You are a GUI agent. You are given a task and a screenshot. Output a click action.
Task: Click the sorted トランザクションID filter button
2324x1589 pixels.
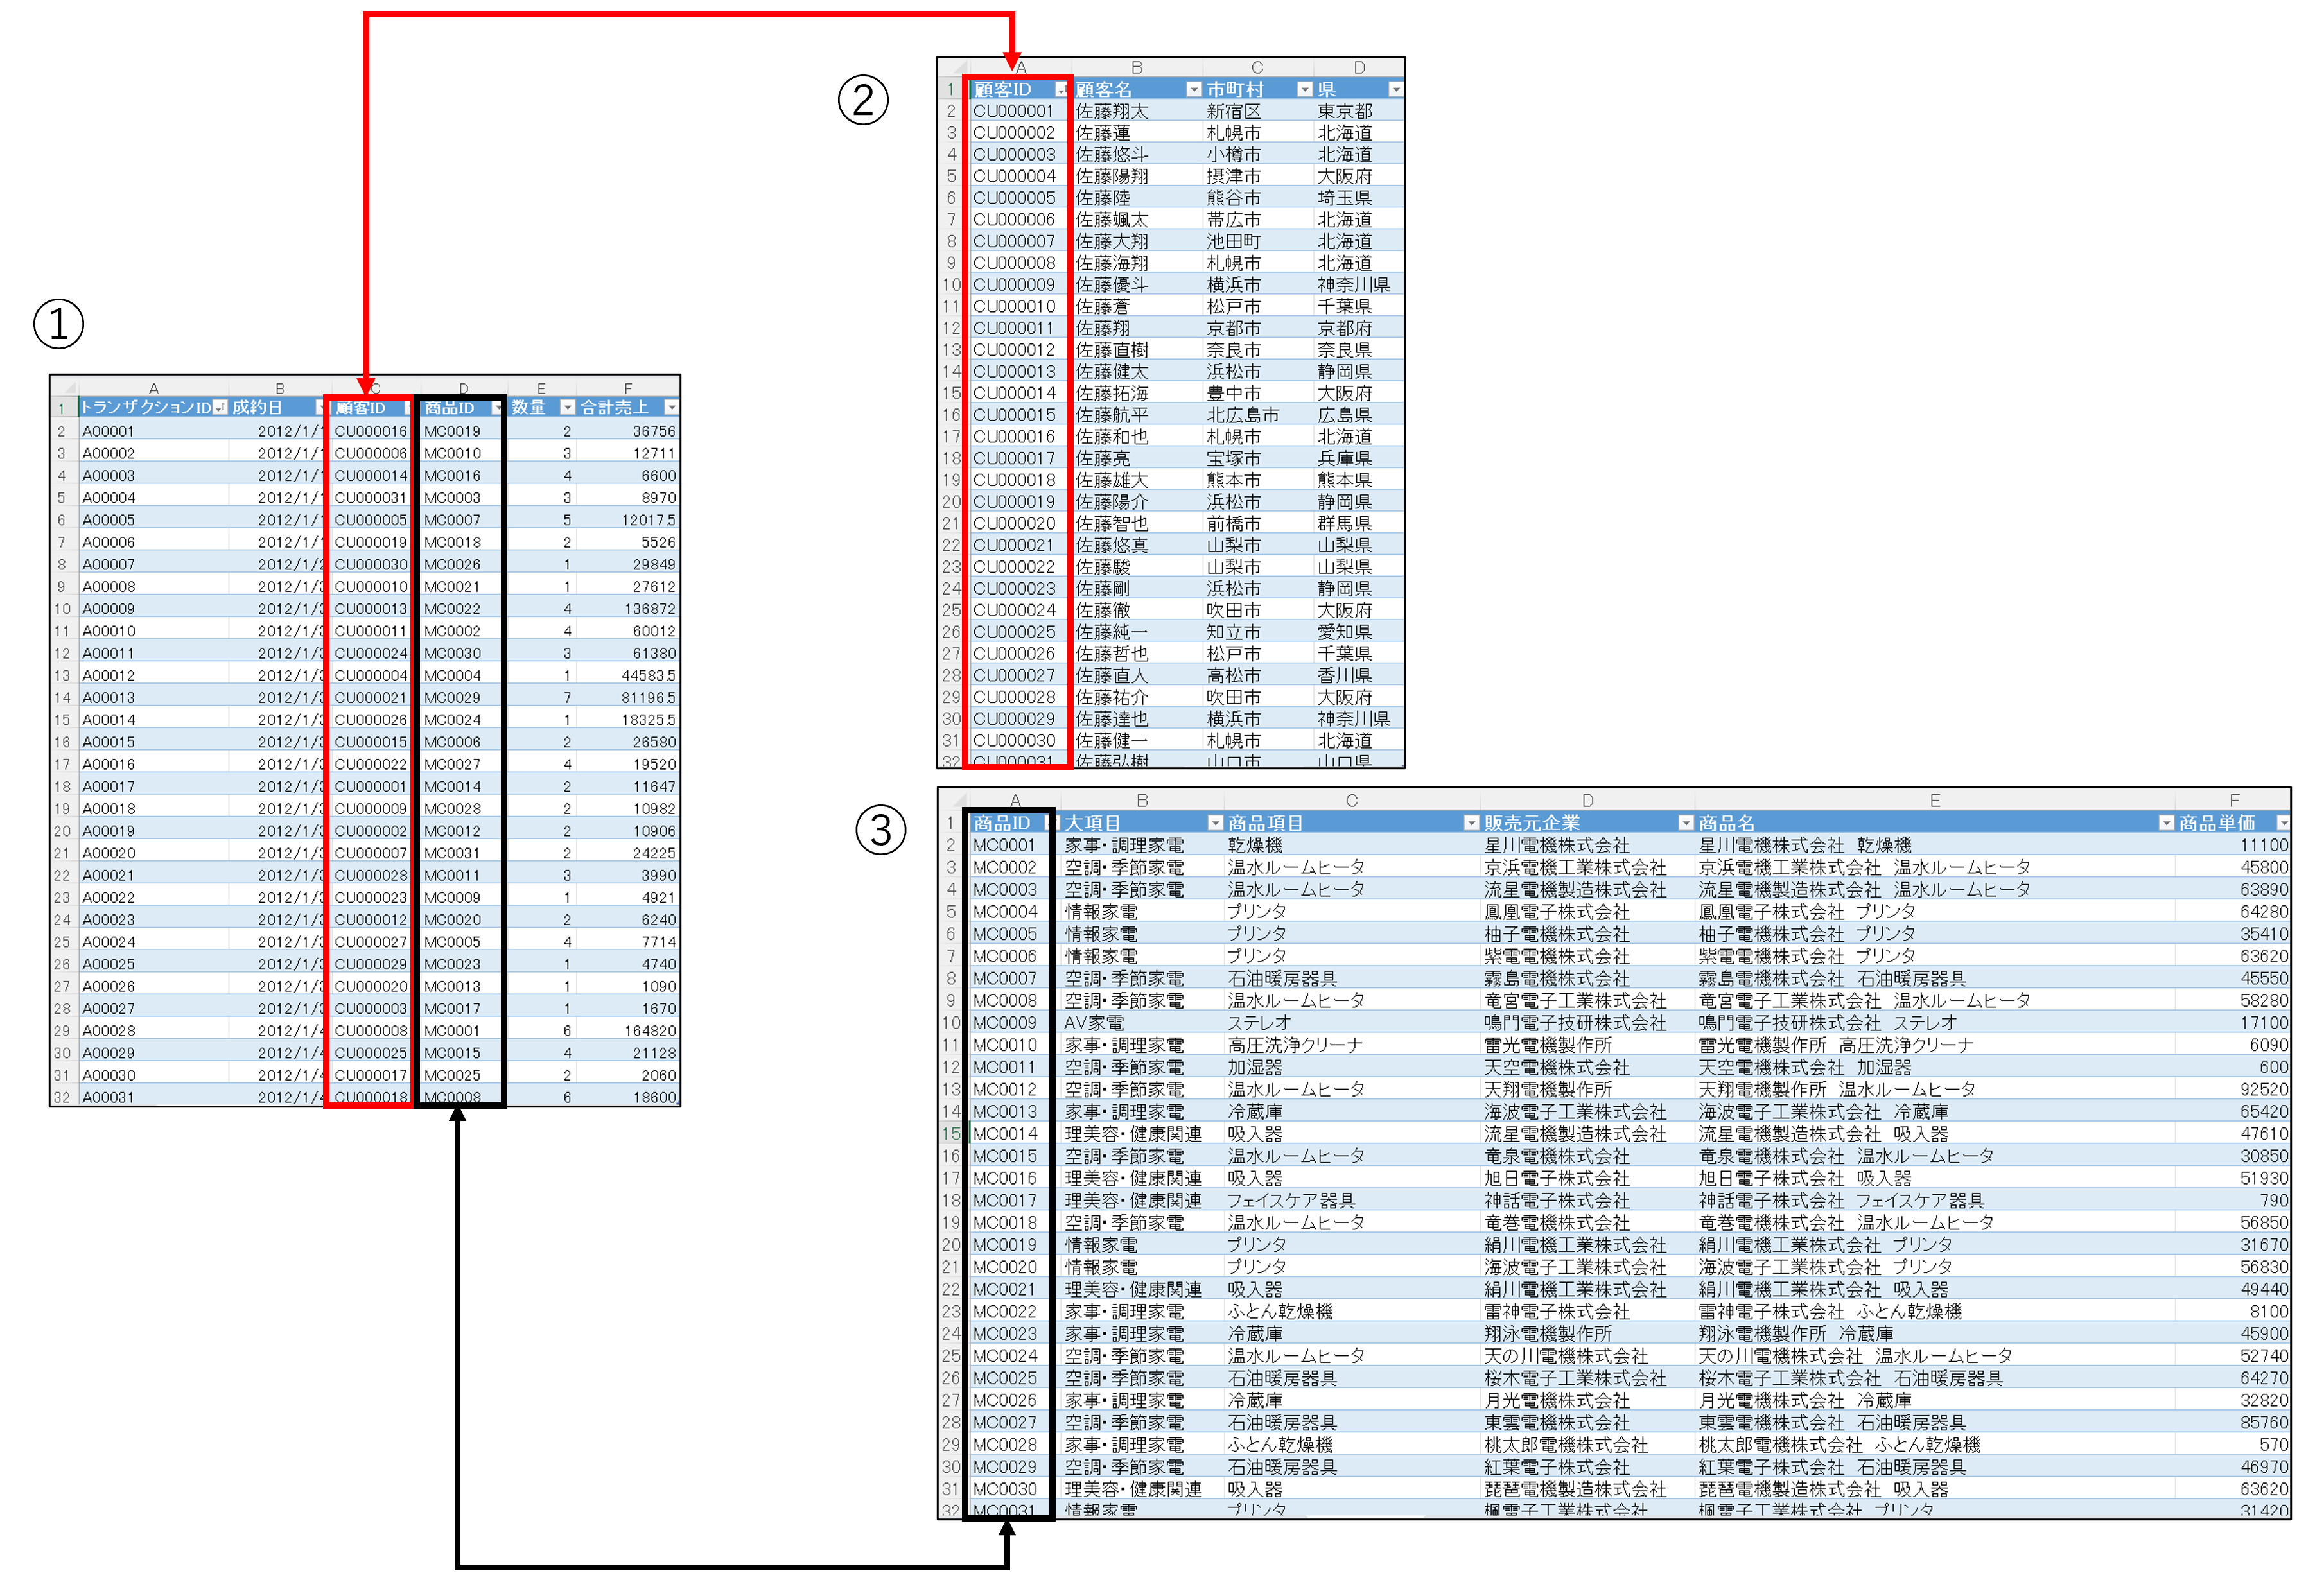[x=220, y=408]
